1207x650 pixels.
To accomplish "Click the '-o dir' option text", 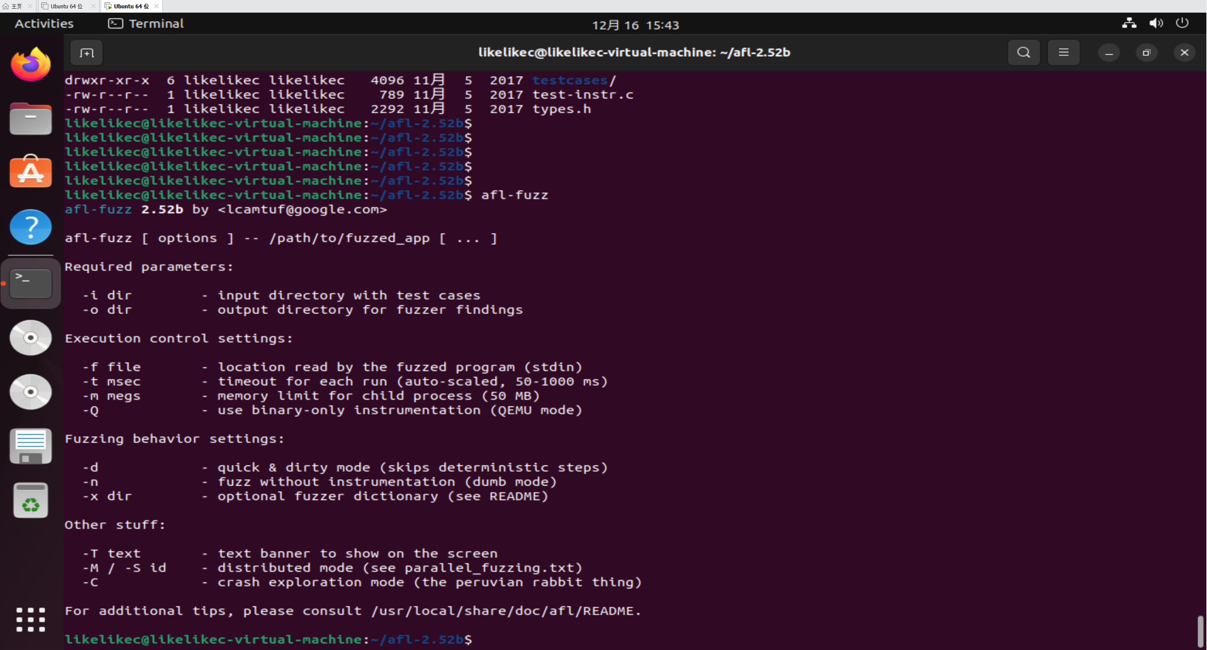I will click(107, 310).
